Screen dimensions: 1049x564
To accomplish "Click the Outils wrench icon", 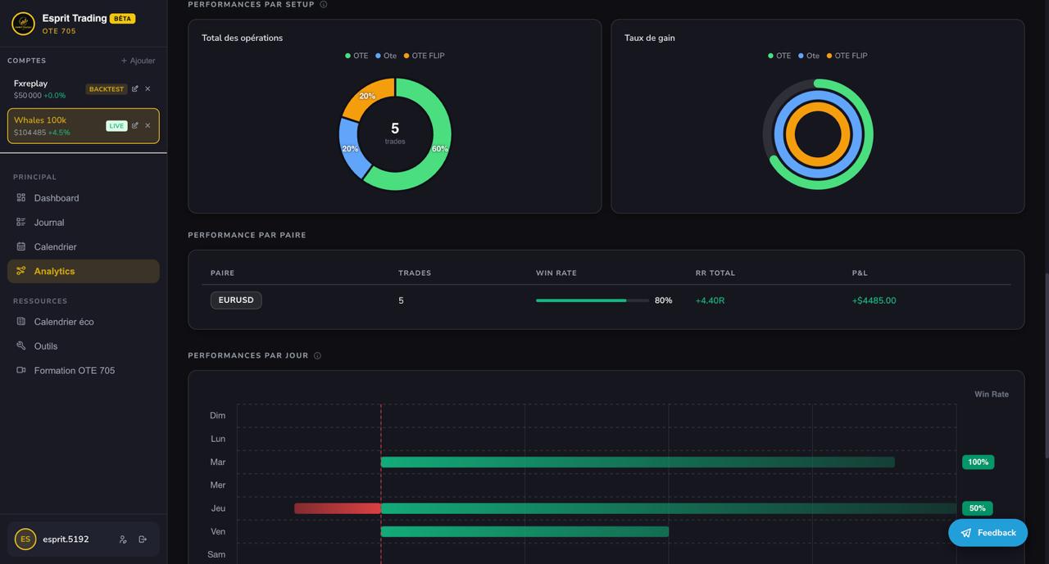I will 21,345.
